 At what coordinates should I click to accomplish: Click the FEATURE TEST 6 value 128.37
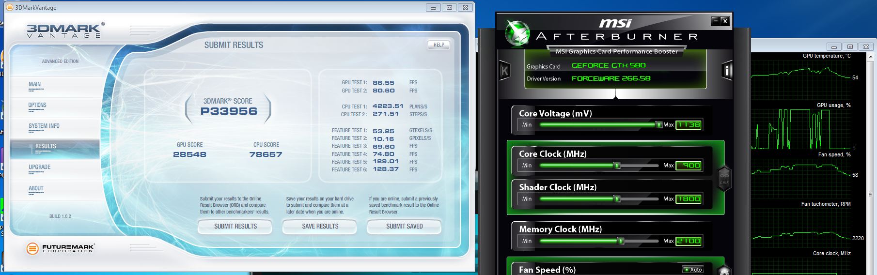[x=385, y=169]
